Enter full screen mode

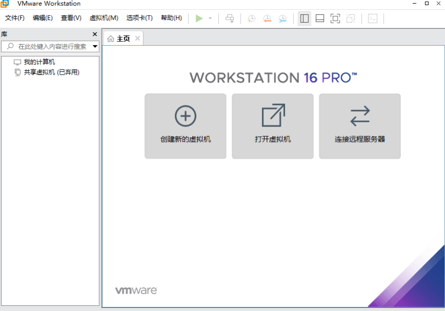pyautogui.click(x=335, y=19)
